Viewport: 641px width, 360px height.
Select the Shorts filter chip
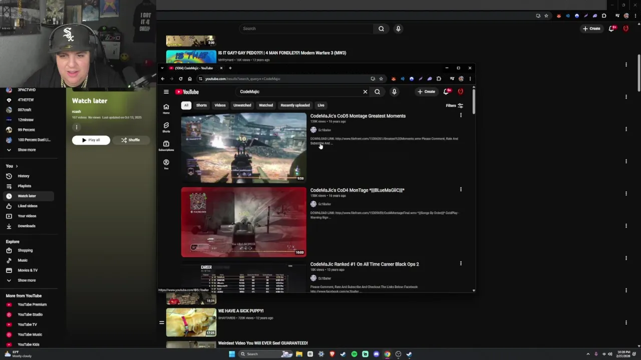pyautogui.click(x=201, y=105)
